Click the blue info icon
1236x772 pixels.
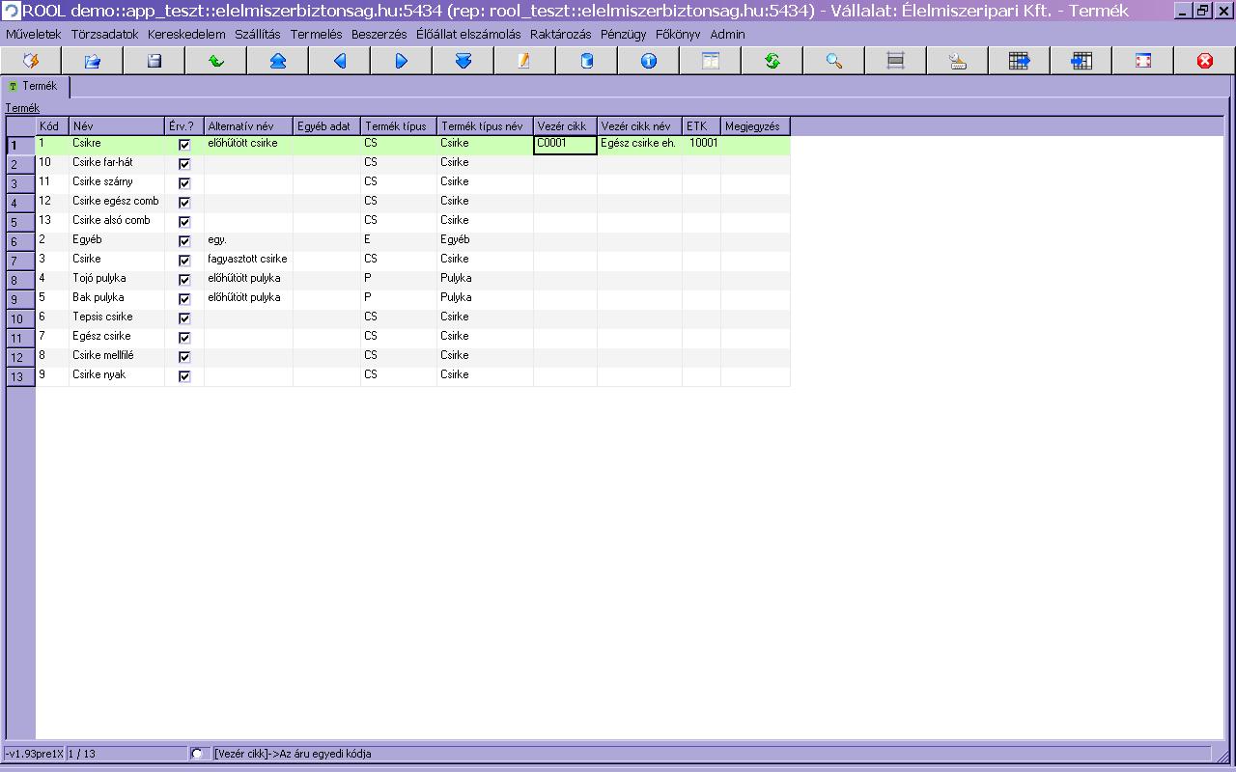pyautogui.click(x=648, y=61)
